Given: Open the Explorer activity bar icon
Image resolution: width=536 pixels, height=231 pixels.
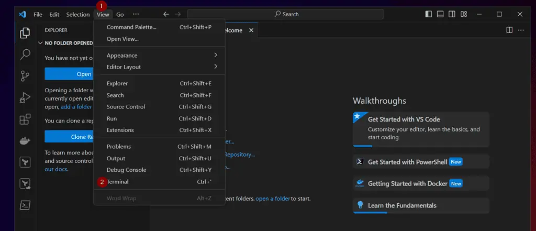Looking at the screenshot, I should tap(25, 33).
